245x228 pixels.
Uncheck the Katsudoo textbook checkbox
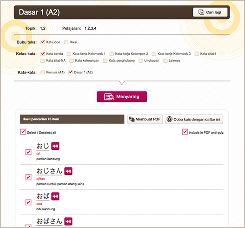(43, 42)
